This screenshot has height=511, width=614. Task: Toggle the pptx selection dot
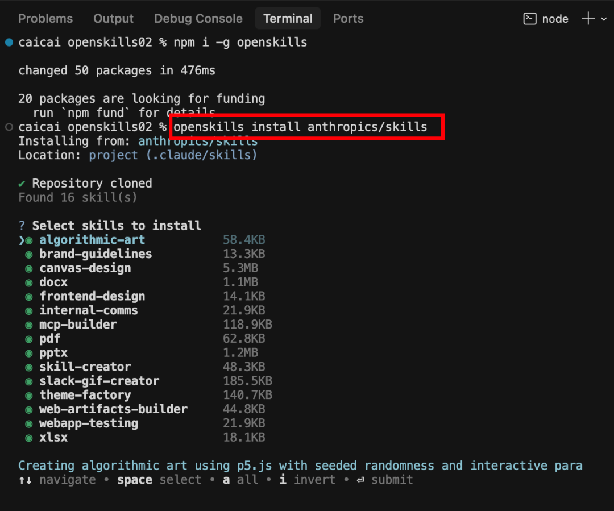29,353
